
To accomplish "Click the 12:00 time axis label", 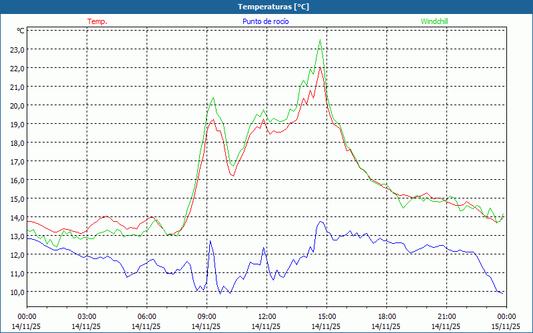I will point(267,316).
